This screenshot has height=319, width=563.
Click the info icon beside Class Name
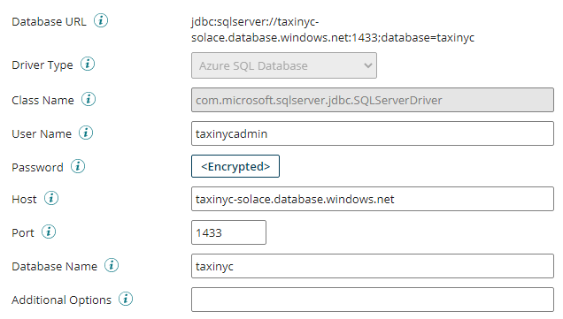click(89, 99)
